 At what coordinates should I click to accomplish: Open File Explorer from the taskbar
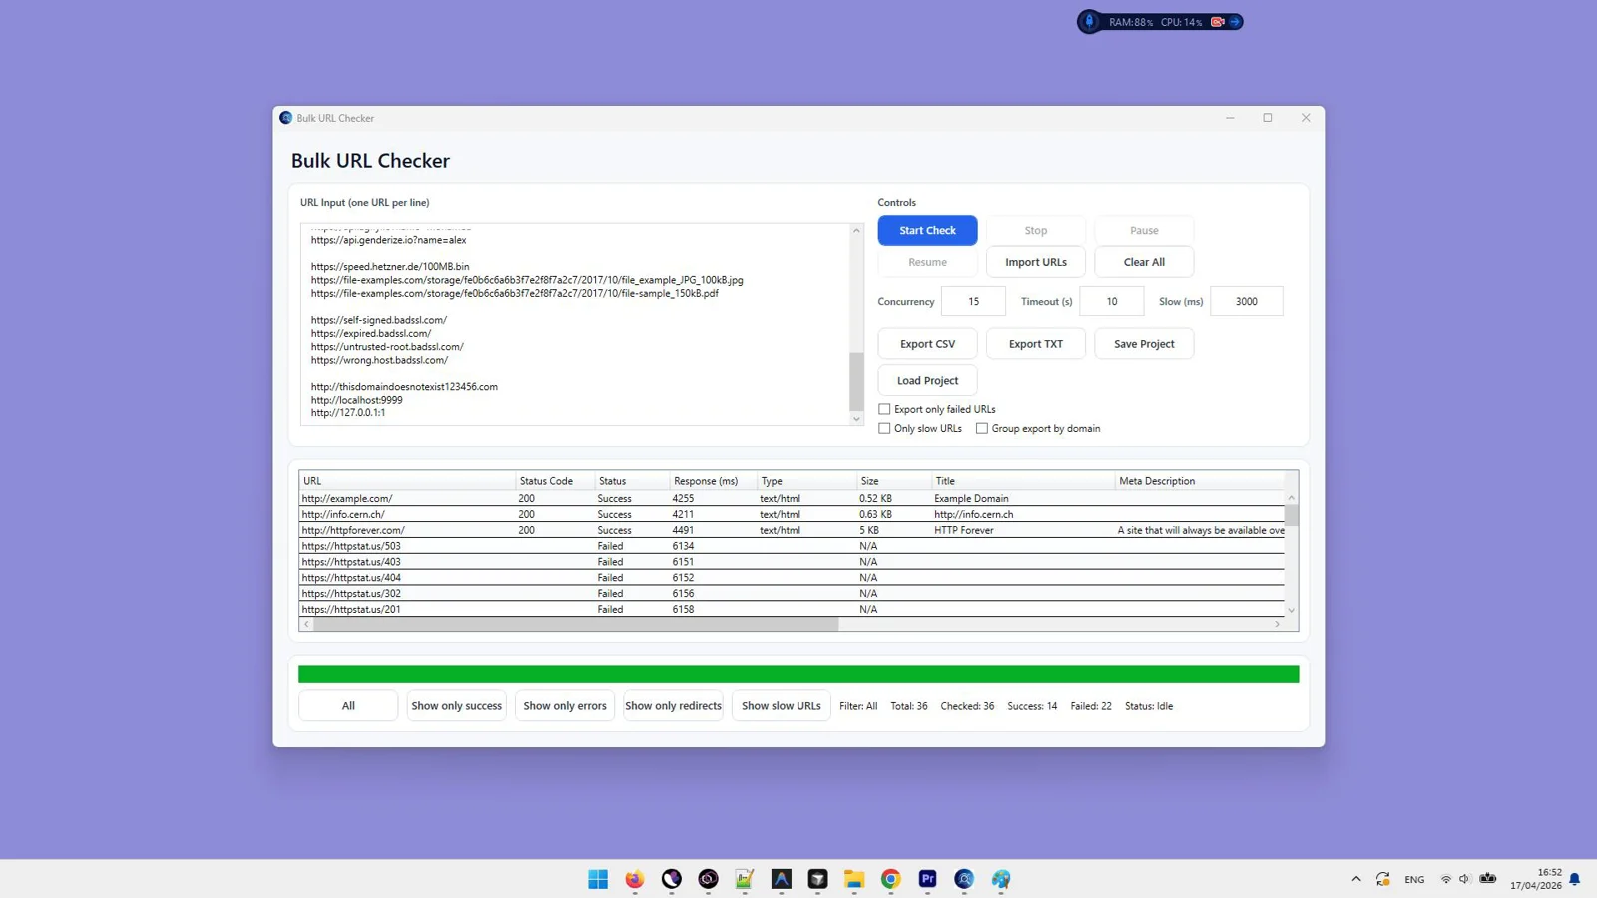click(x=854, y=879)
